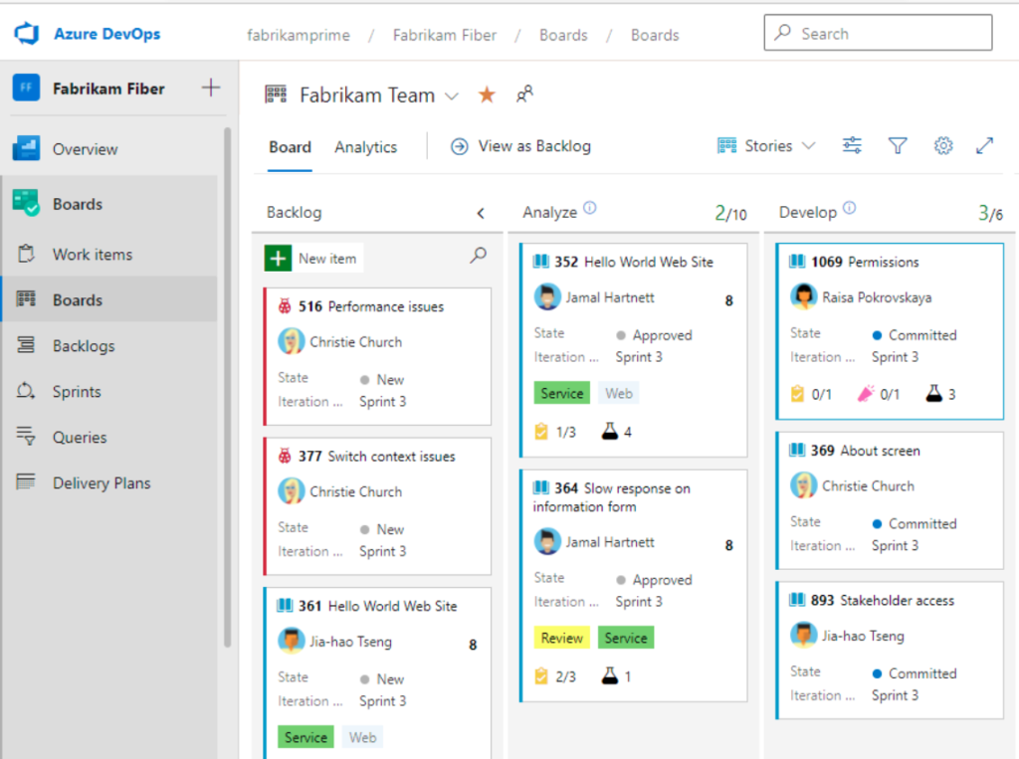
Task: Open team members icon beside the star
Action: (x=524, y=95)
